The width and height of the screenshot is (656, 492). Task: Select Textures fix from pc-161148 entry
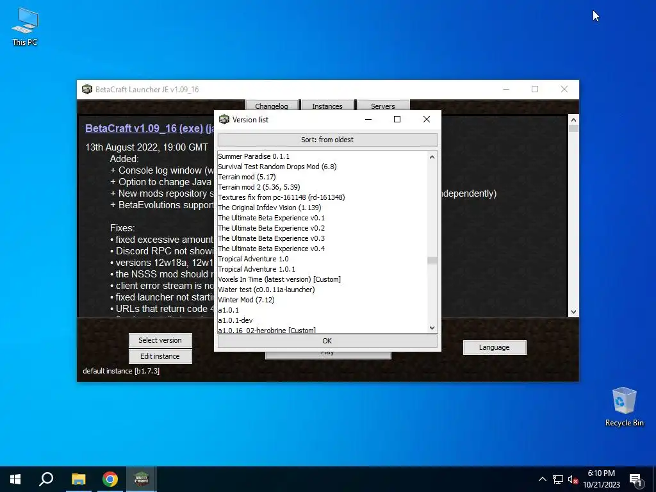coord(322,197)
